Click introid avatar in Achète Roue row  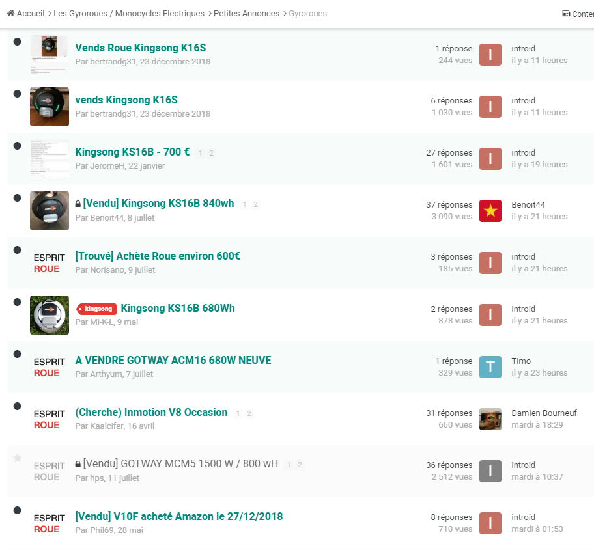tap(490, 263)
